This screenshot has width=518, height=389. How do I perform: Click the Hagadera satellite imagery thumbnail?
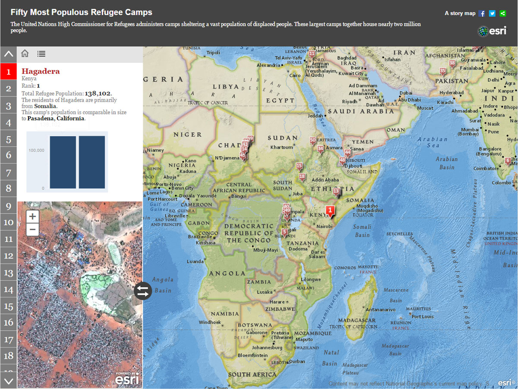tap(80, 294)
